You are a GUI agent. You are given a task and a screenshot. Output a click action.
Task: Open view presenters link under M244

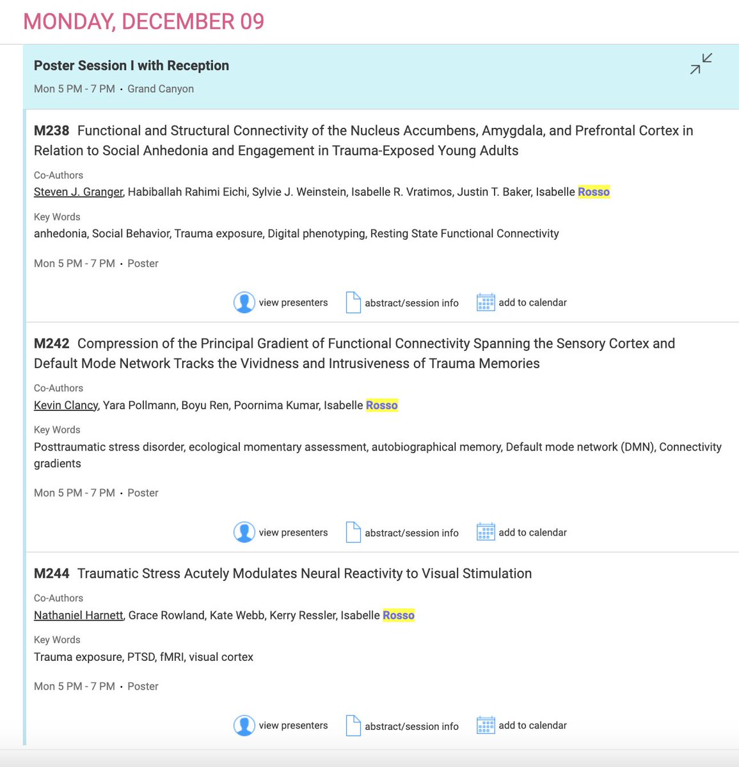pyautogui.click(x=293, y=725)
